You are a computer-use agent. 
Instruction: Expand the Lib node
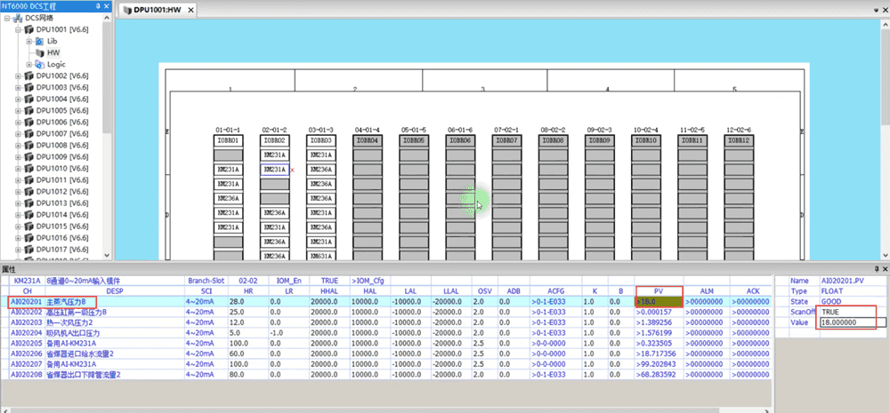pyautogui.click(x=29, y=42)
